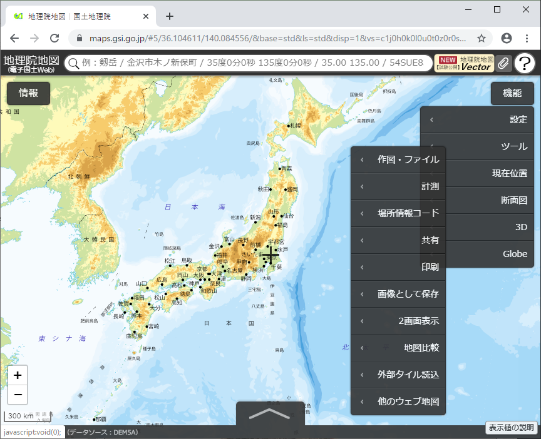Select 計測 tool entry
541x439 pixels.
coord(398,186)
